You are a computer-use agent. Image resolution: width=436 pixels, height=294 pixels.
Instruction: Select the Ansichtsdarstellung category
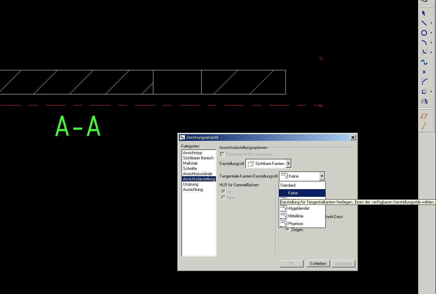point(199,179)
